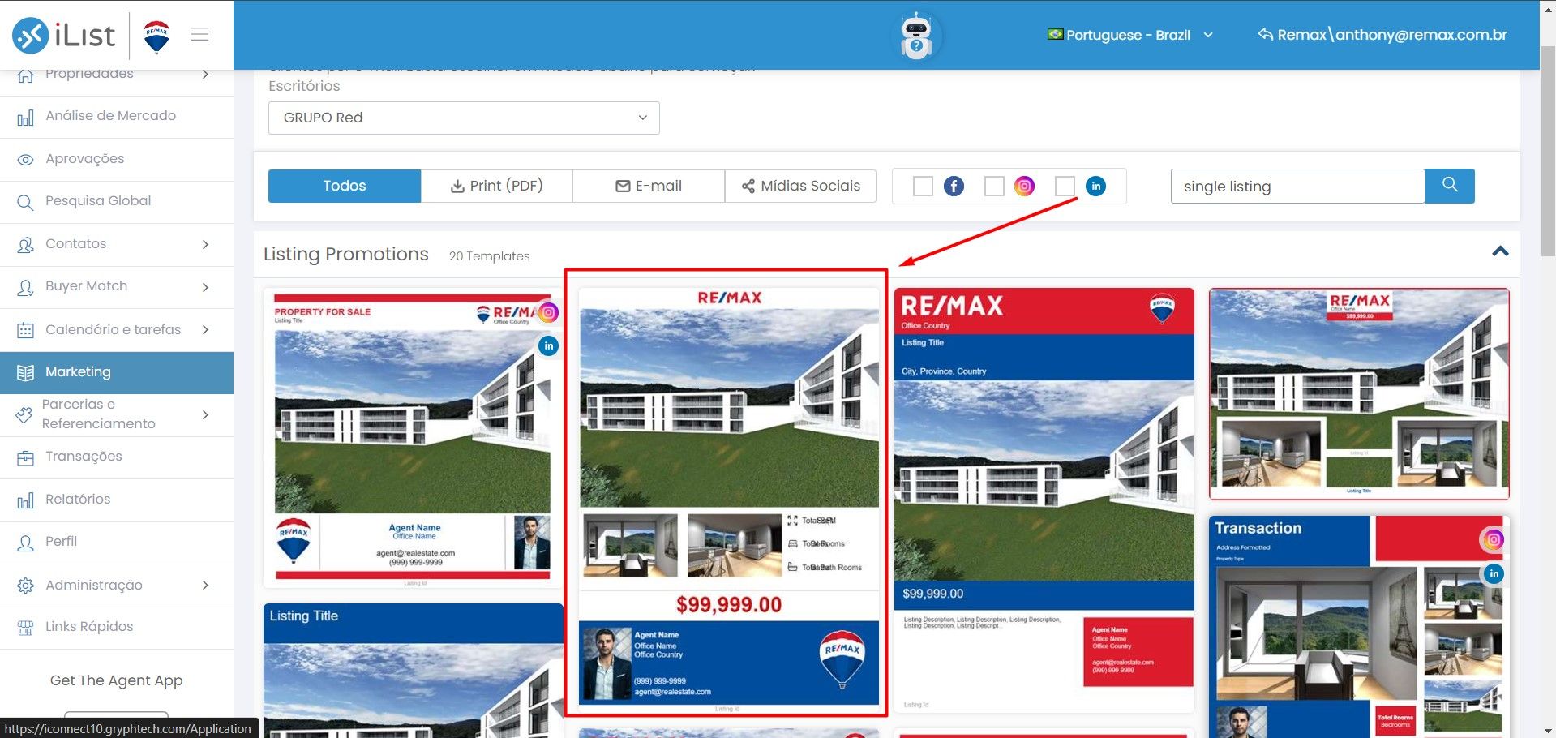Expand the Buyer Match submenu arrow
The height and width of the screenshot is (738, 1556).
pyautogui.click(x=205, y=287)
